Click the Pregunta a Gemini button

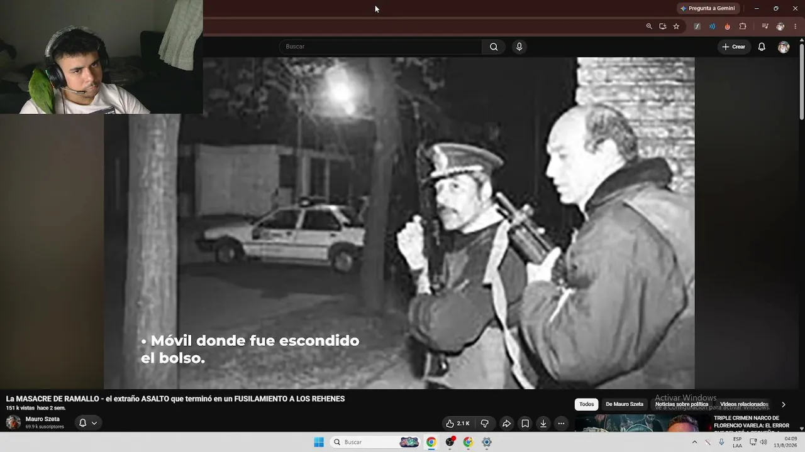coord(708,8)
